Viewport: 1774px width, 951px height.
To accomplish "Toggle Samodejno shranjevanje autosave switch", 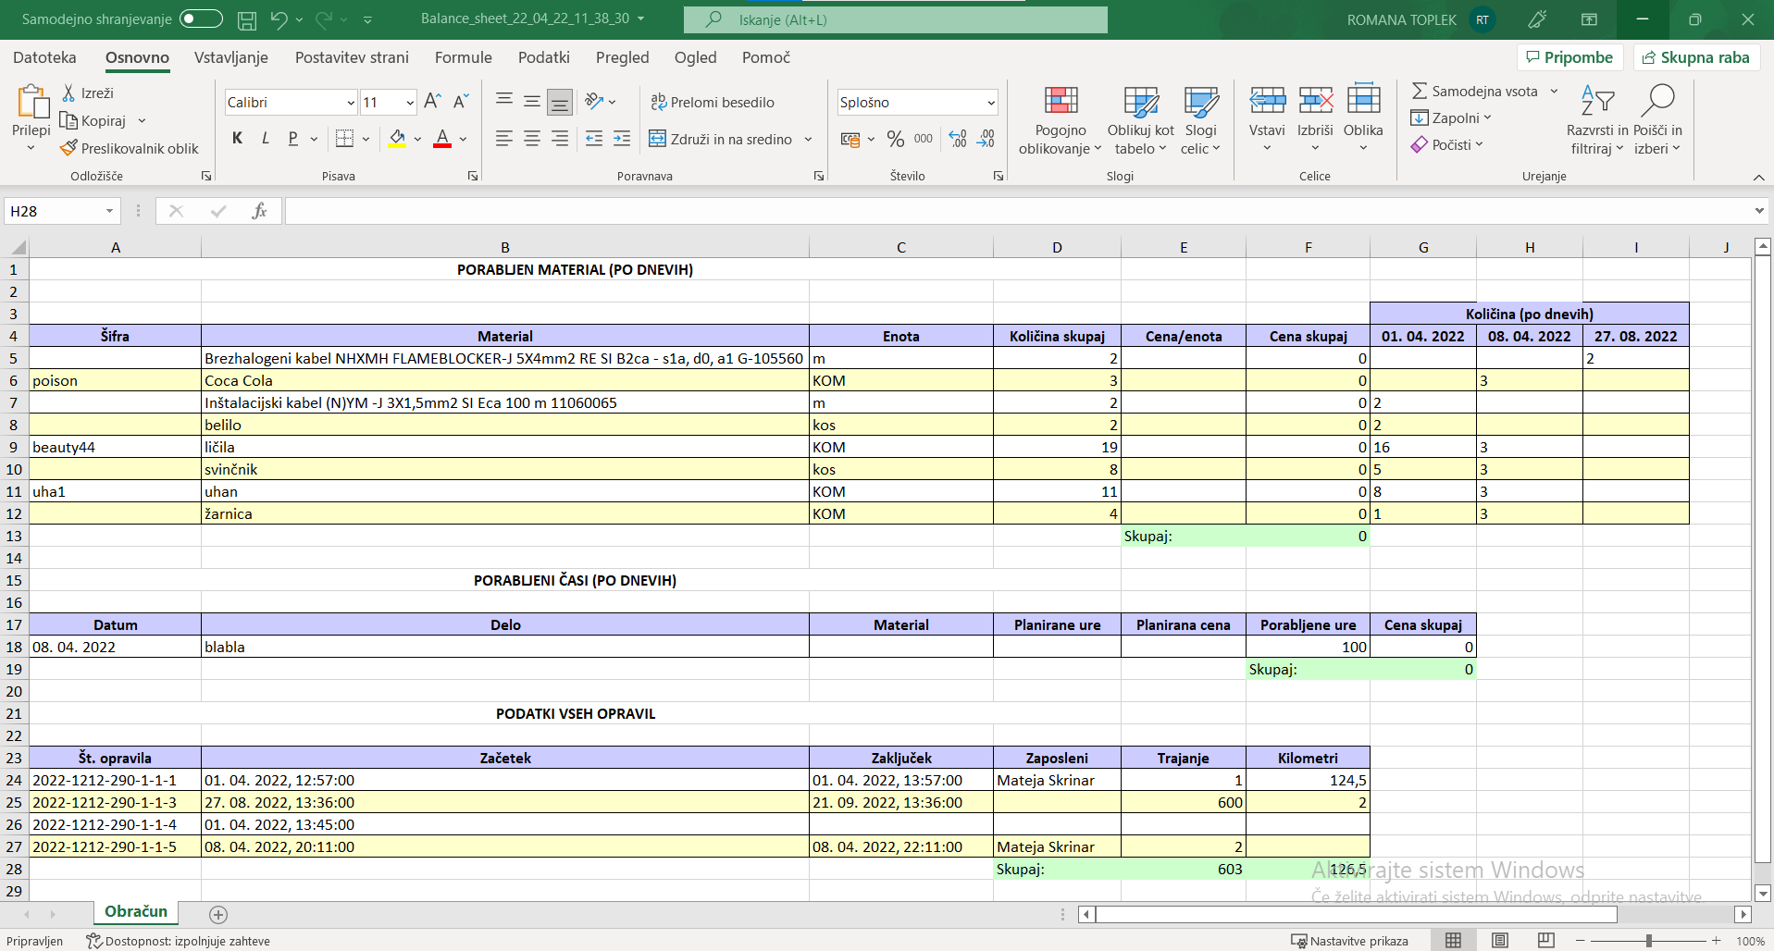I will pyautogui.click(x=201, y=19).
